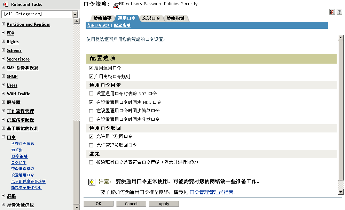Screen dimensions: 345x210
Task: Click the yellow diamond icon next to the 注意 note
Action: (x=91, y=182)
